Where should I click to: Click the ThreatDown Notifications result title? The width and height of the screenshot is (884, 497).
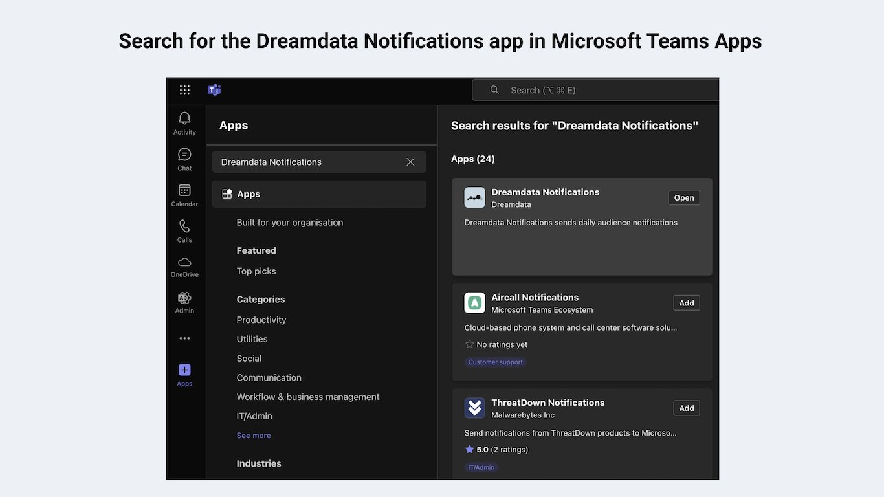pos(548,403)
